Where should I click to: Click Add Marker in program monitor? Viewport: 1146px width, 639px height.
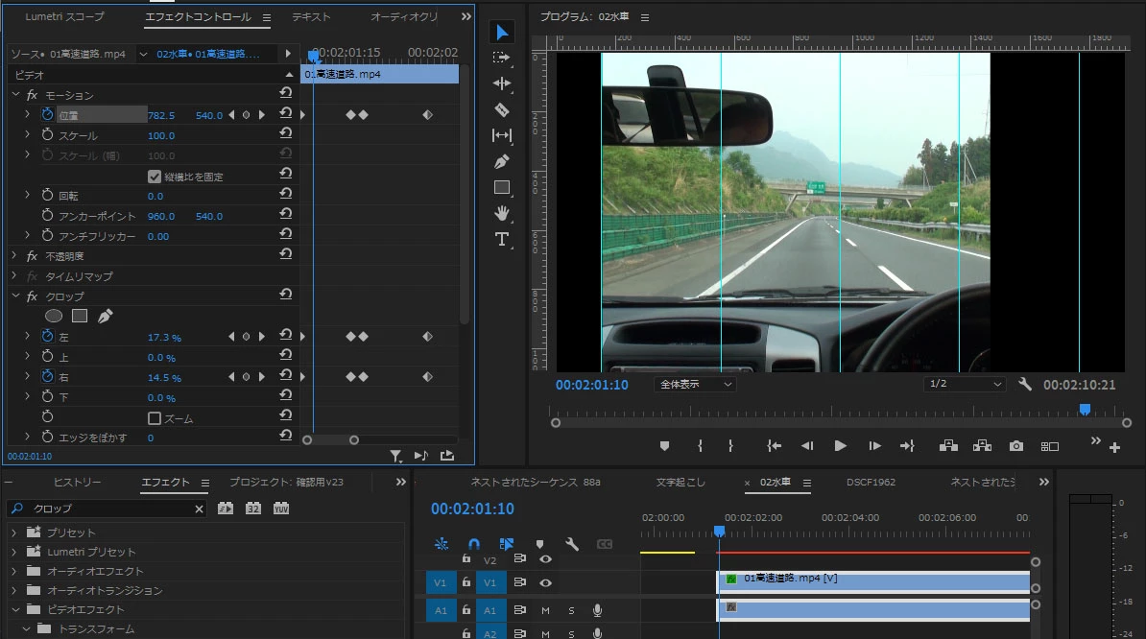(x=664, y=445)
